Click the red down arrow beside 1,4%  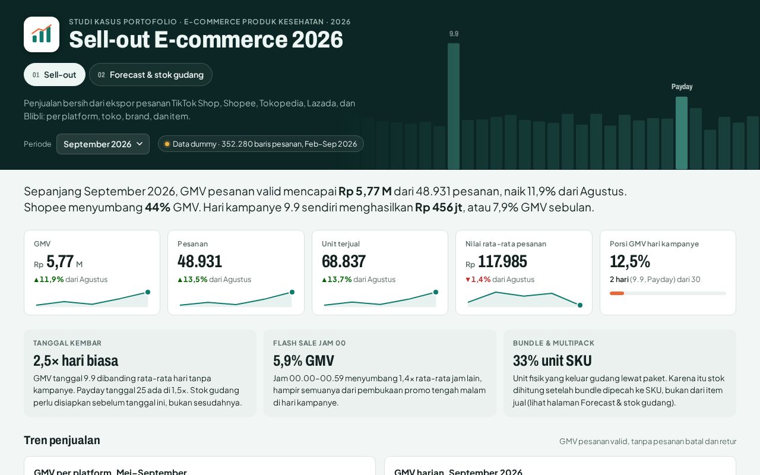point(468,280)
